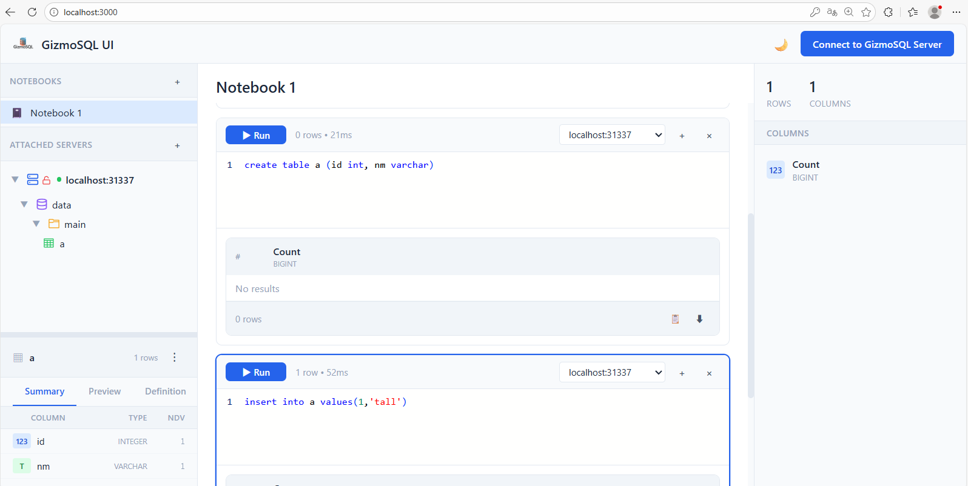Open three-dot menu for table a

click(x=175, y=358)
